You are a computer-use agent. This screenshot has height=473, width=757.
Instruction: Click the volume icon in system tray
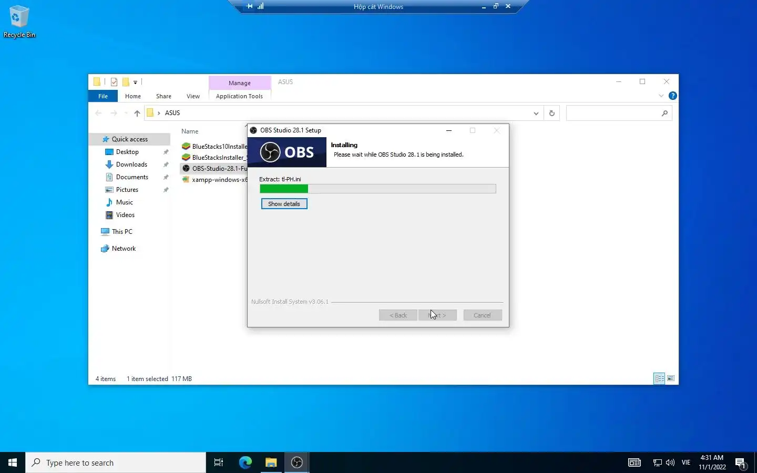point(670,462)
